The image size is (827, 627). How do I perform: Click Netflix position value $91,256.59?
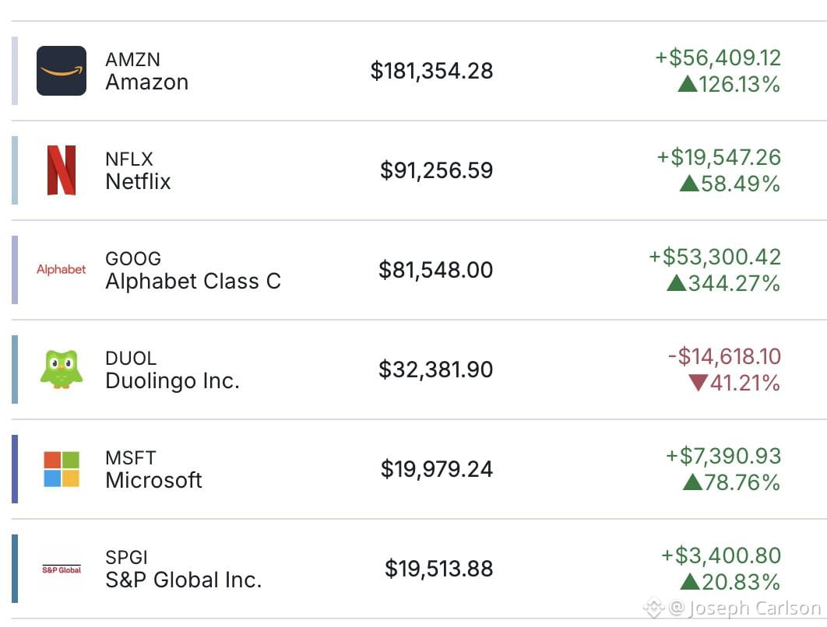436,170
